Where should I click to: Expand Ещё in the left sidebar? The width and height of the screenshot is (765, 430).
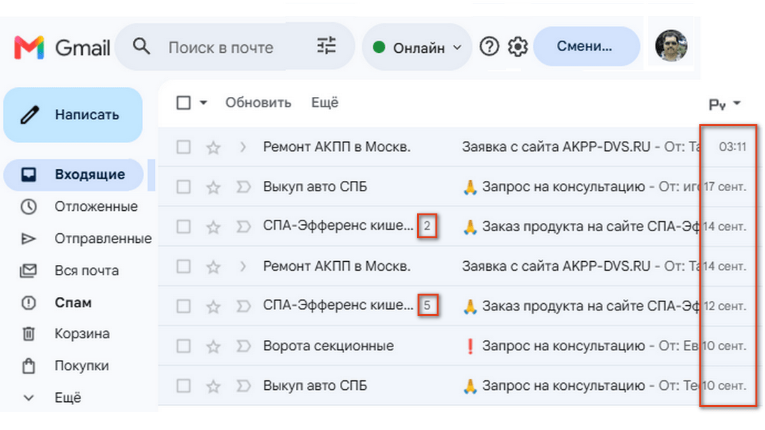[52, 398]
